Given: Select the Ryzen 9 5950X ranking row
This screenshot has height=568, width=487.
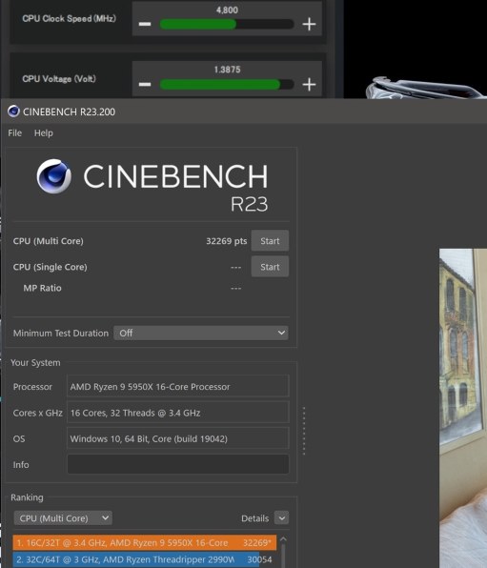Looking at the screenshot, I should click(x=145, y=542).
